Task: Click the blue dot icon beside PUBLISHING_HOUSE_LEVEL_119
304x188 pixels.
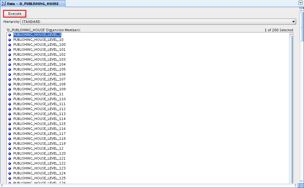Action: [10, 144]
